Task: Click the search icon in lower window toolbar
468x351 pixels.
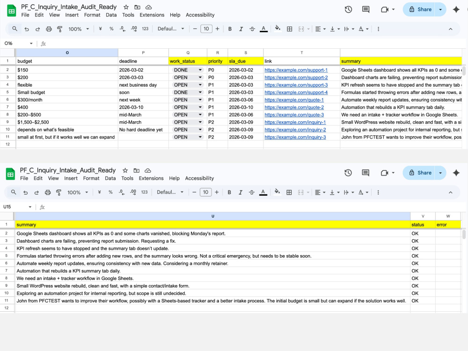Action: 14,192
